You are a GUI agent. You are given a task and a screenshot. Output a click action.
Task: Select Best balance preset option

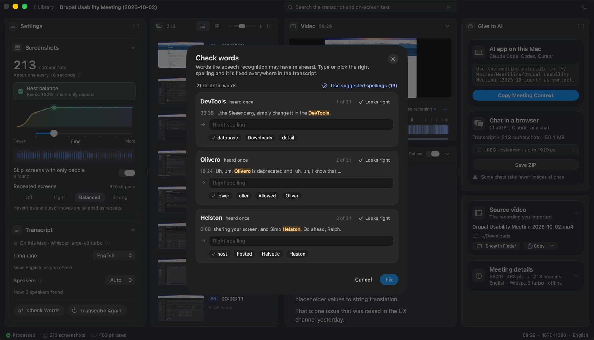pyautogui.click(x=74, y=91)
